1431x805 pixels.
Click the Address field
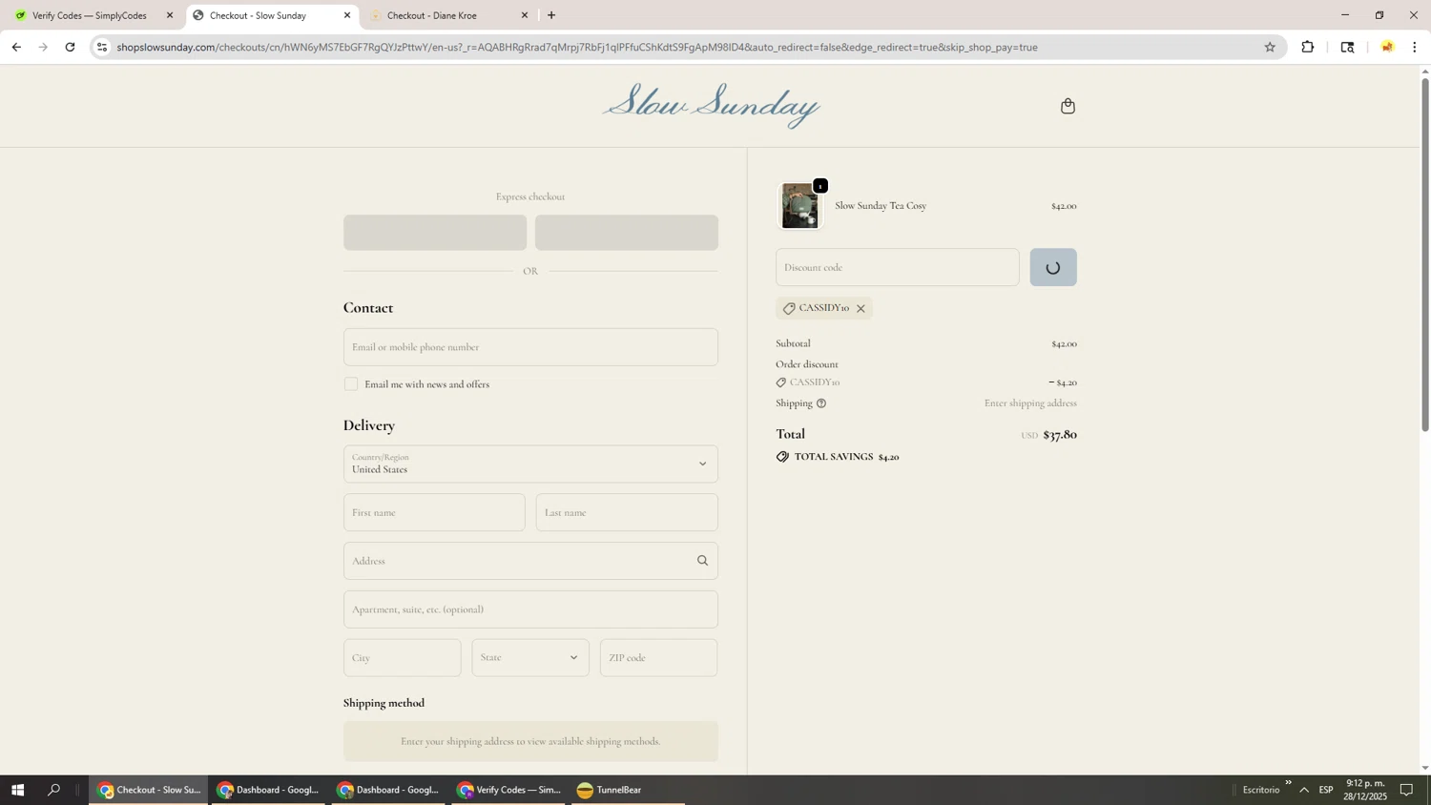(530, 561)
